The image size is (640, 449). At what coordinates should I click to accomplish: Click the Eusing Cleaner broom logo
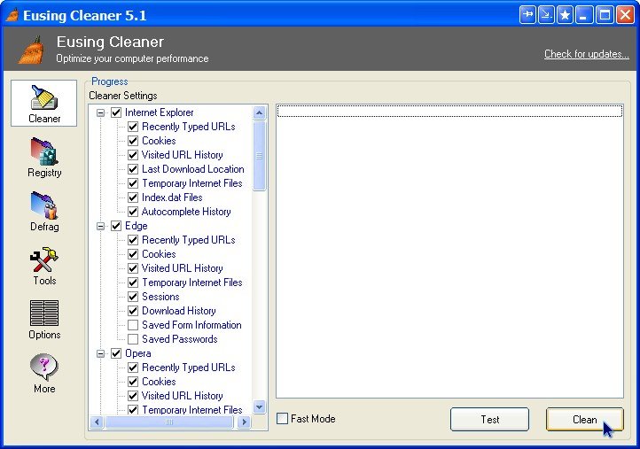[31, 50]
